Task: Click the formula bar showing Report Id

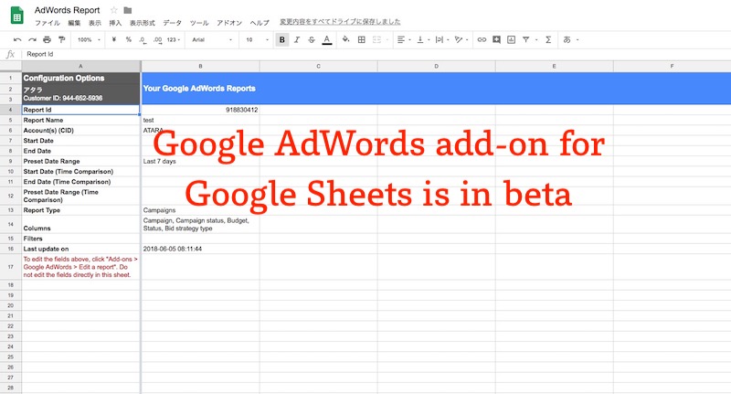Action: [376, 54]
